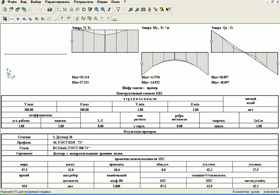Click the rotate view icon
Image resolution: width=280 pixels, height=195 pixels.
pos(84,10)
